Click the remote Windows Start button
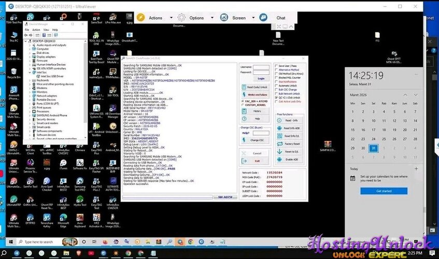The height and width of the screenshot is (259, 439). (11, 242)
